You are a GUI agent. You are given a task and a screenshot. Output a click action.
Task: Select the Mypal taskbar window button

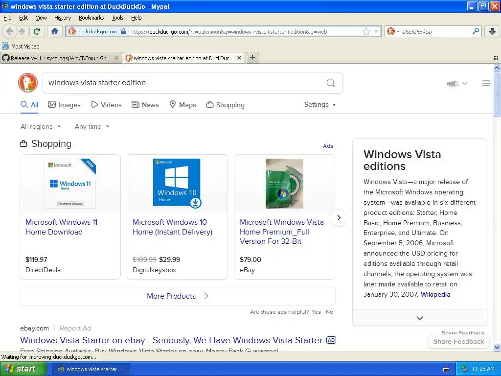(91, 369)
